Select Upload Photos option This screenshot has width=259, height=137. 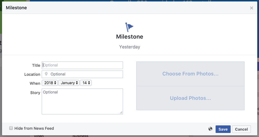[x=190, y=98]
